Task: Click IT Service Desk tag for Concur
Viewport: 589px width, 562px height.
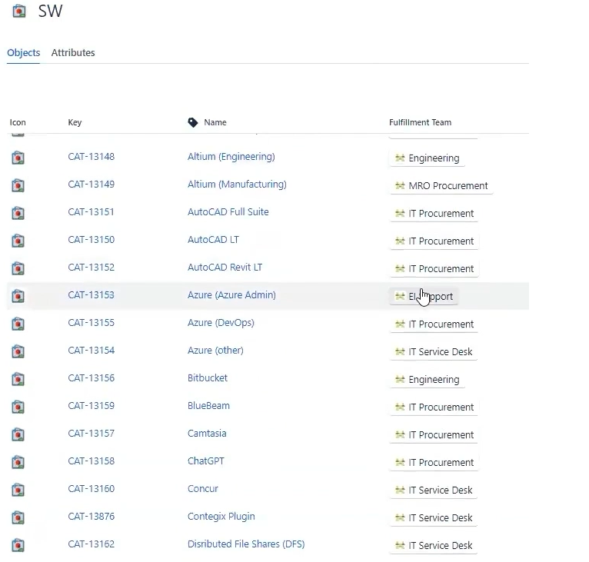Action: pyautogui.click(x=434, y=491)
